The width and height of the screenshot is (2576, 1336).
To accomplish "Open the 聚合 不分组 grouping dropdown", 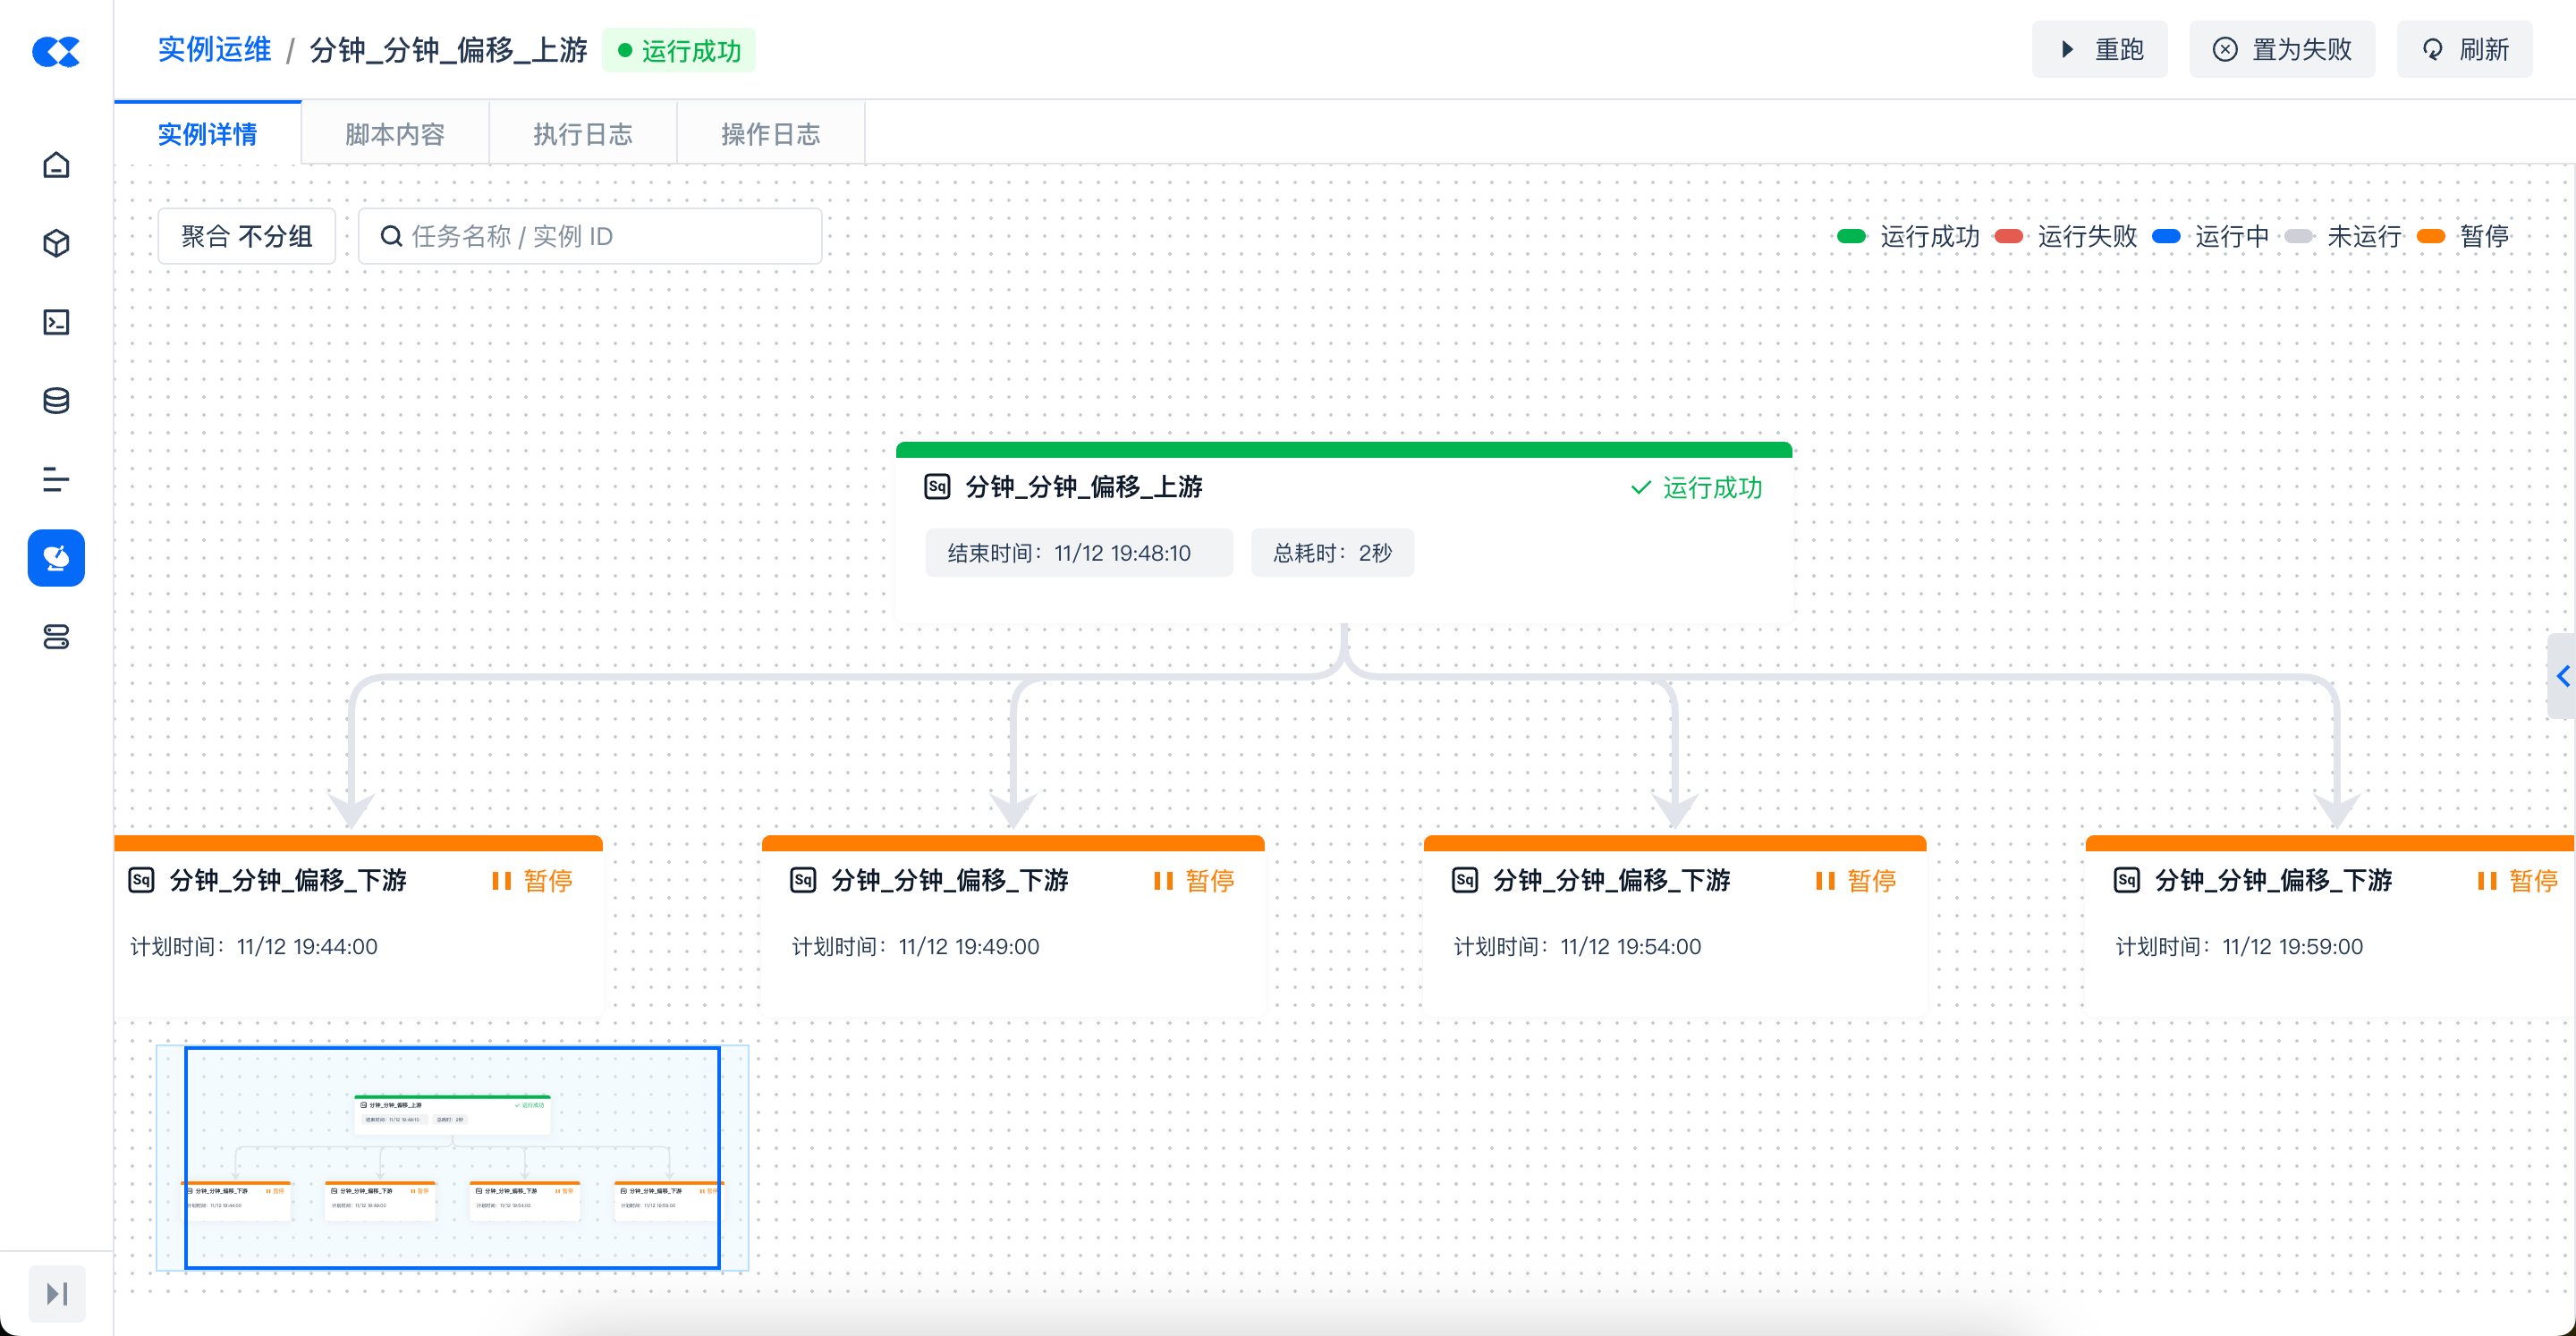I will (246, 236).
